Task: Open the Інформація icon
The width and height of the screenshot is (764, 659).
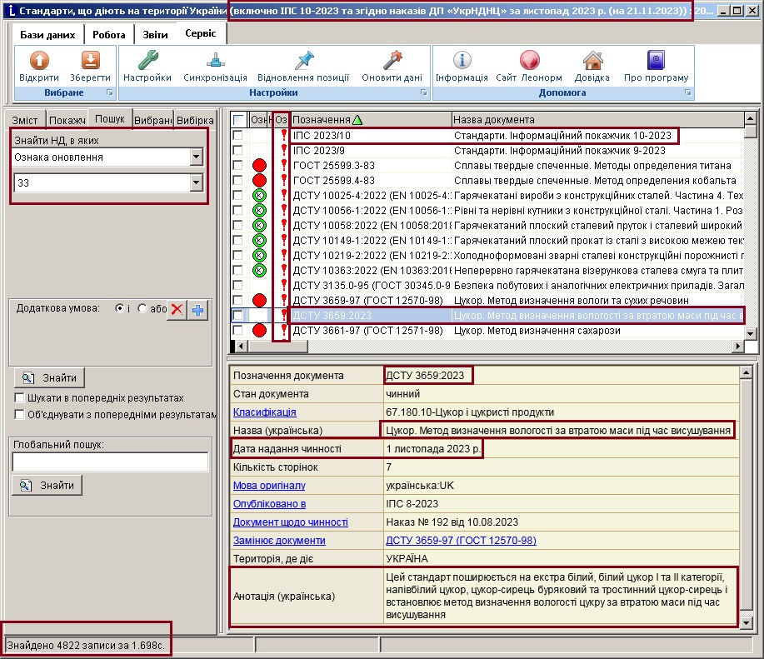Action: [x=462, y=60]
